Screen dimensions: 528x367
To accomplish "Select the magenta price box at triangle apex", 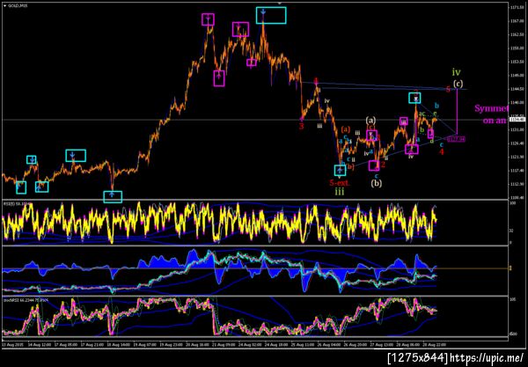I will click(x=456, y=139).
